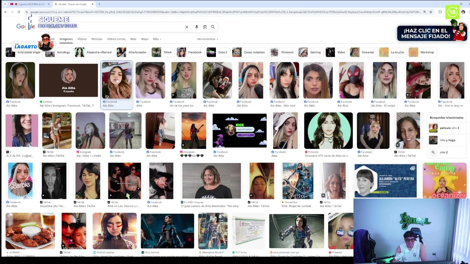The width and height of the screenshot is (470, 264).
Task: Open "Alita vs Los: Música y L..." TikTok link
Action: [x=124, y=206]
